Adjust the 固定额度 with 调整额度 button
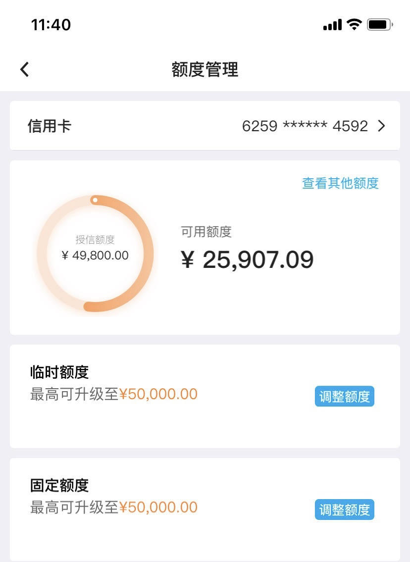 click(345, 510)
